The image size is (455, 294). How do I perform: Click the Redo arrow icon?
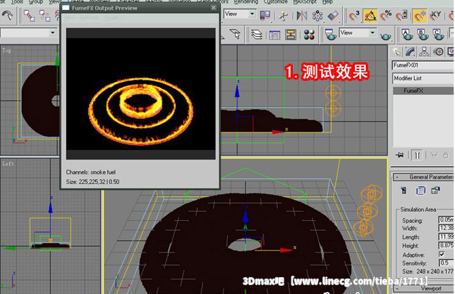click(x=7, y=15)
